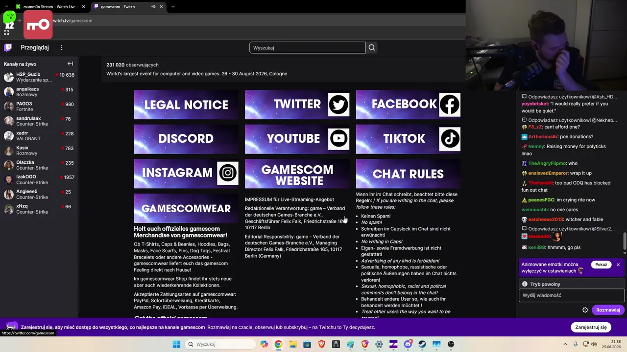627x352 pixels.
Task: Close the gamescom Twitch tab
Action: pos(161,7)
